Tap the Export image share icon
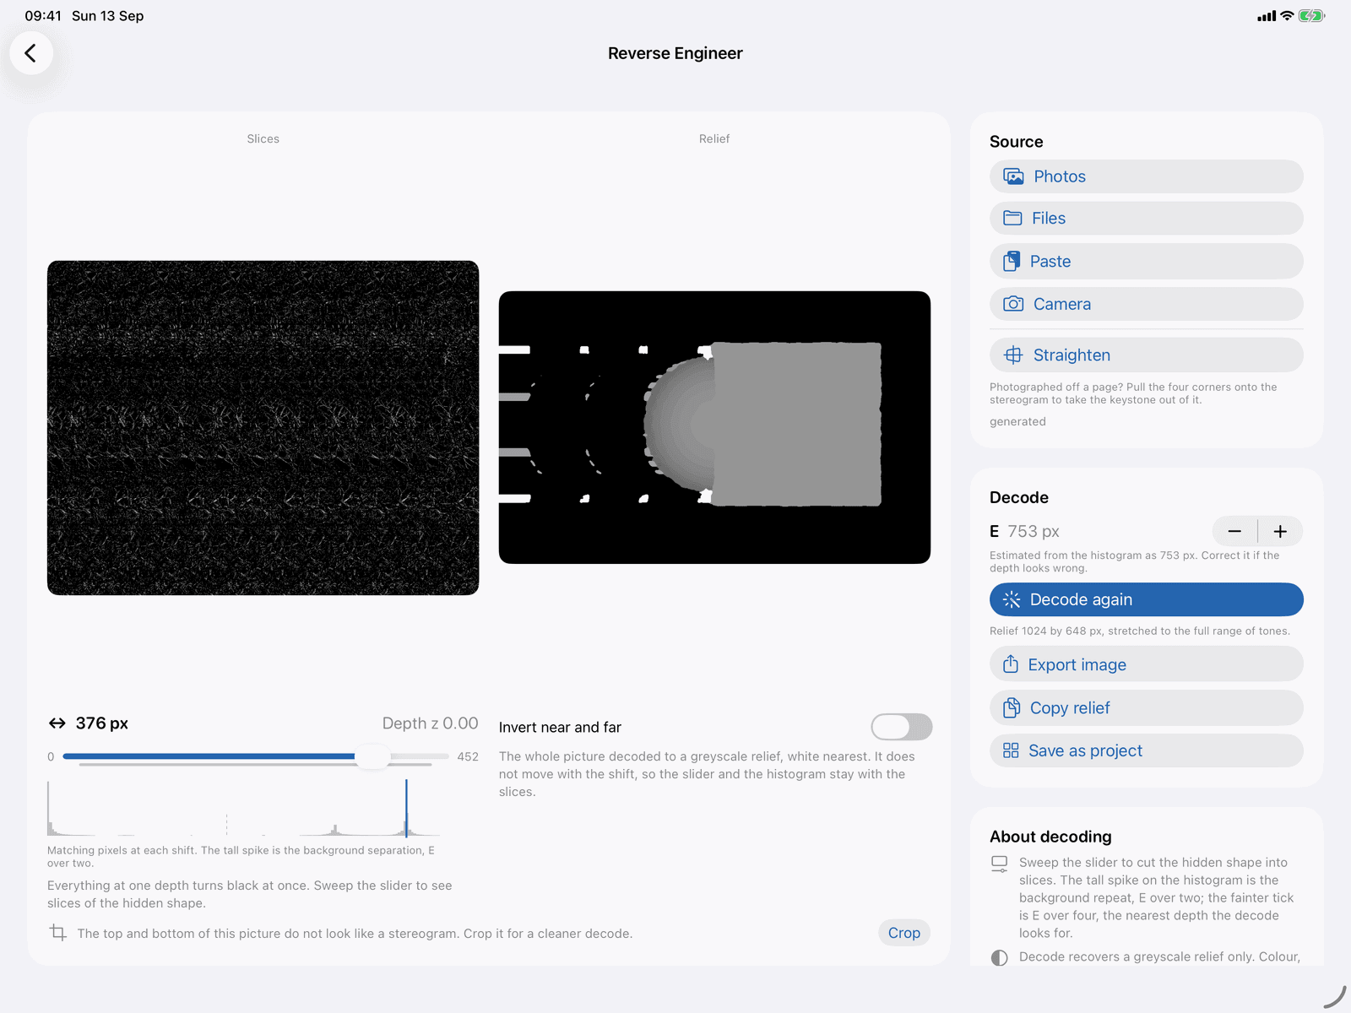Screen dimensions: 1351x1013 click(x=1011, y=664)
